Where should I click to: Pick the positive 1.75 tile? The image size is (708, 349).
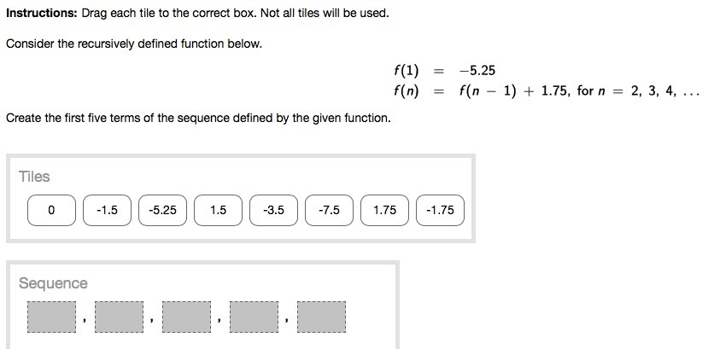pos(384,210)
